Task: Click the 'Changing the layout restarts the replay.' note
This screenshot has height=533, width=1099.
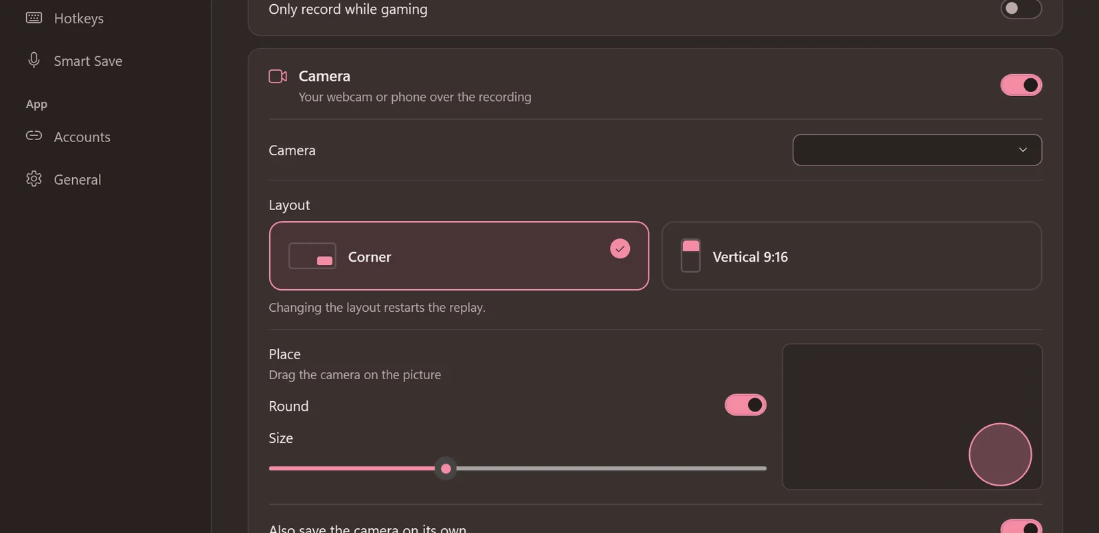Action: coord(377,307)
